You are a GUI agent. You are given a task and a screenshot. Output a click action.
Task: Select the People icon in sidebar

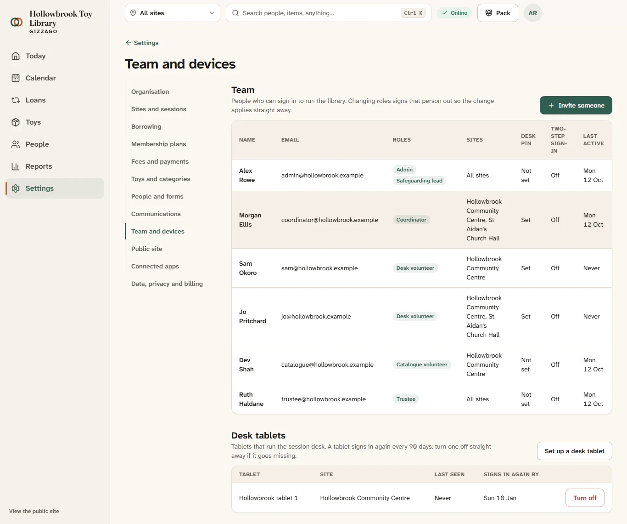point(16,144)
